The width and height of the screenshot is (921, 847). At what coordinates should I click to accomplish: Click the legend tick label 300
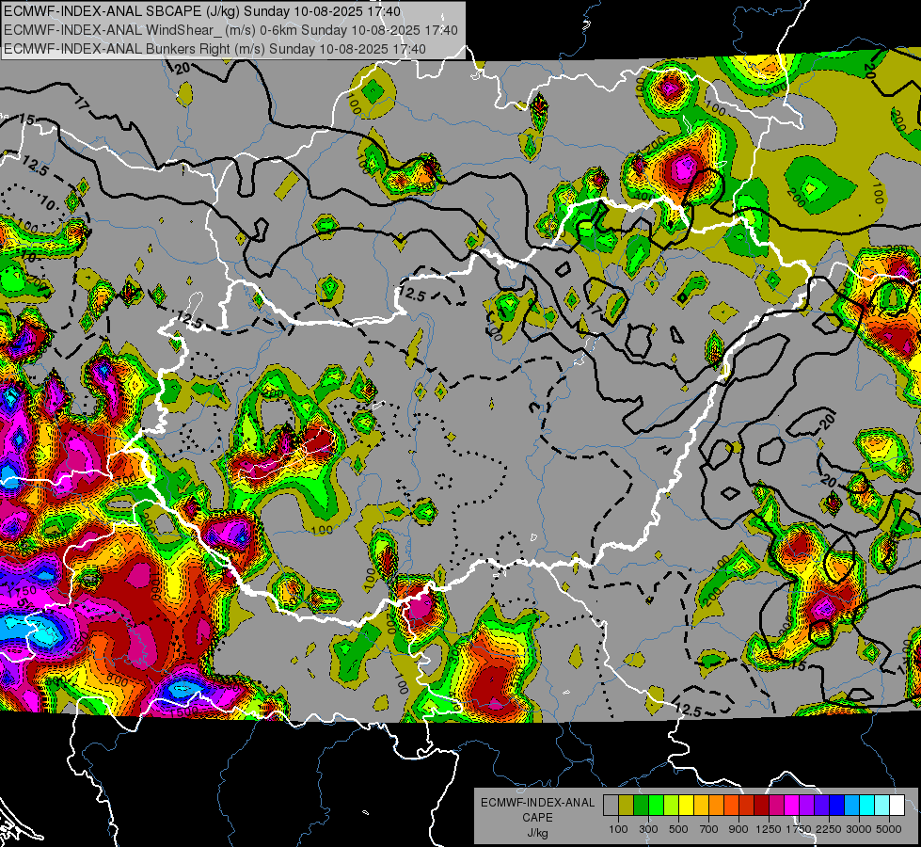point(648,829)
